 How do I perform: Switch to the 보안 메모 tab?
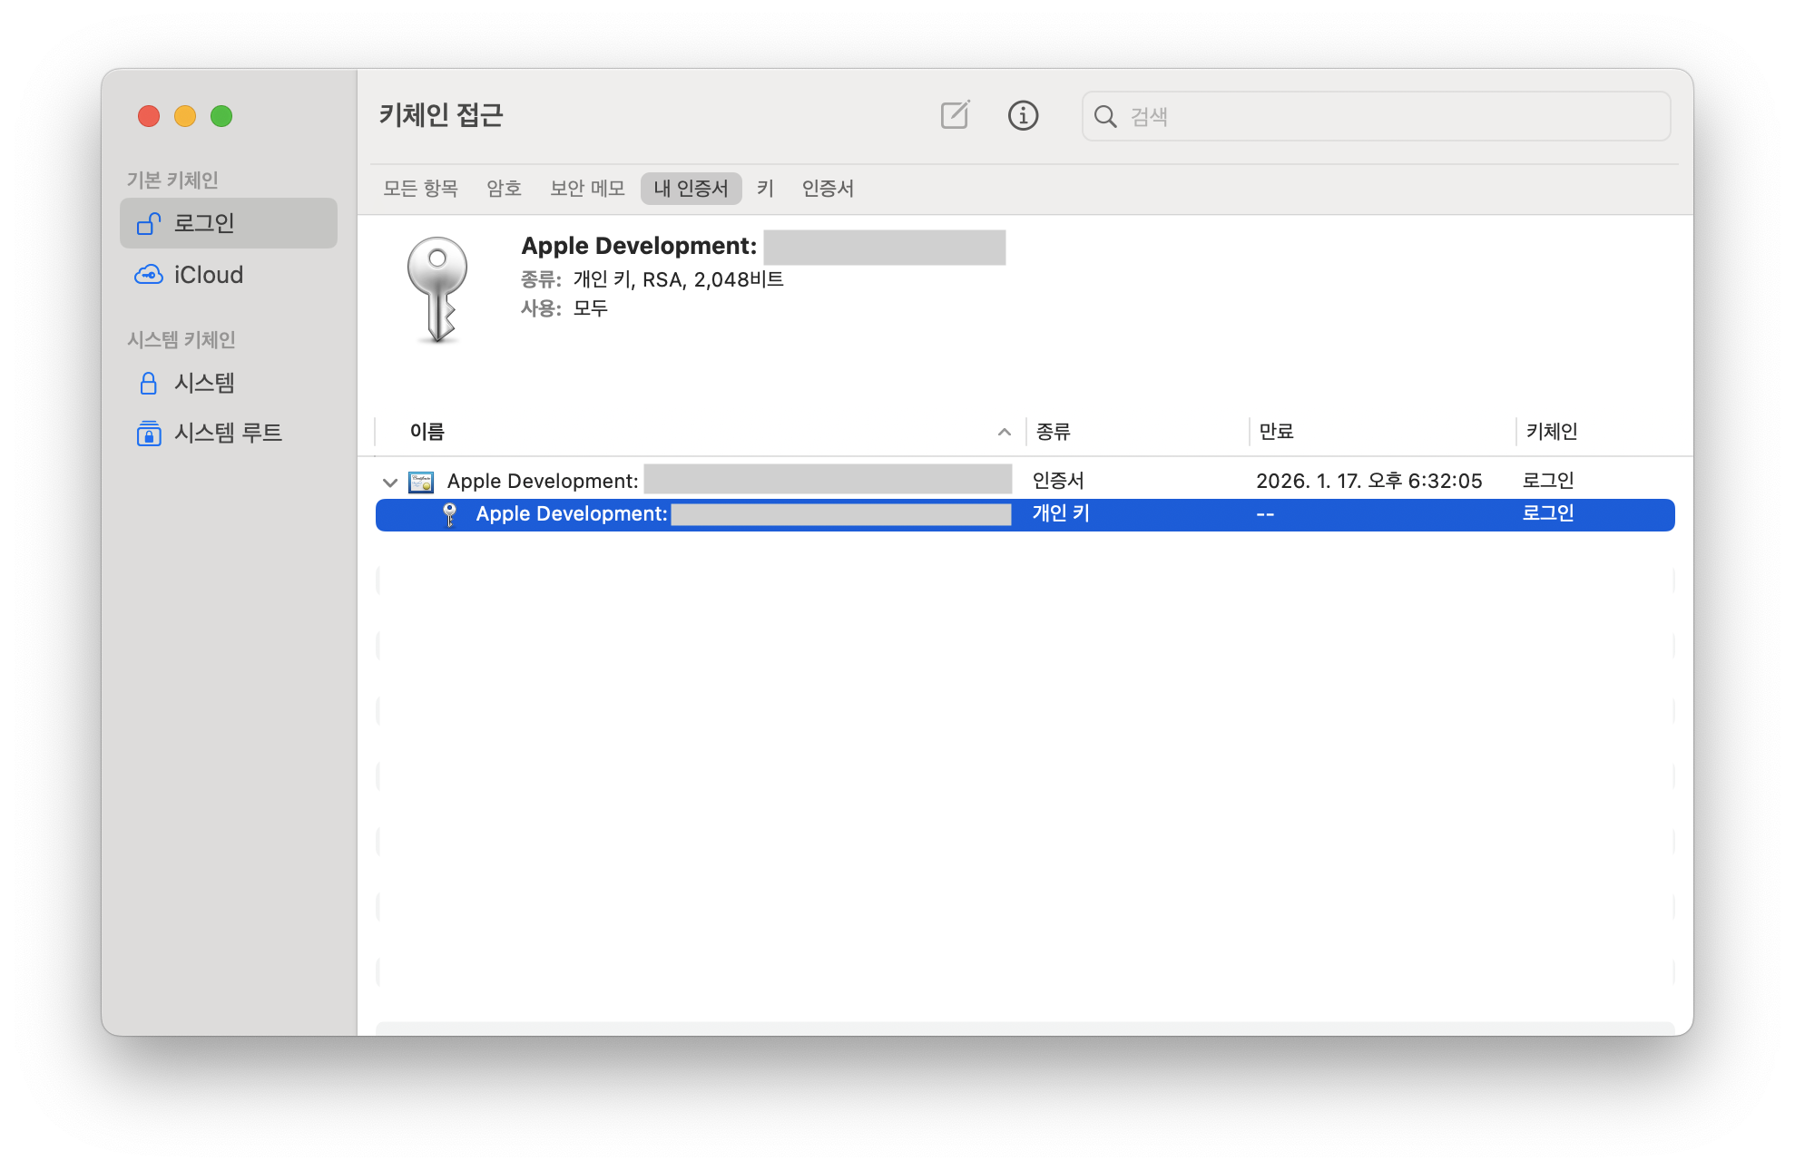tap(587, 189)
